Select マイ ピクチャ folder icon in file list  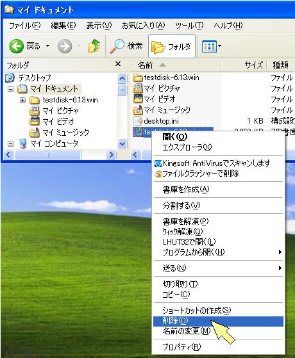tap(138, 88)
